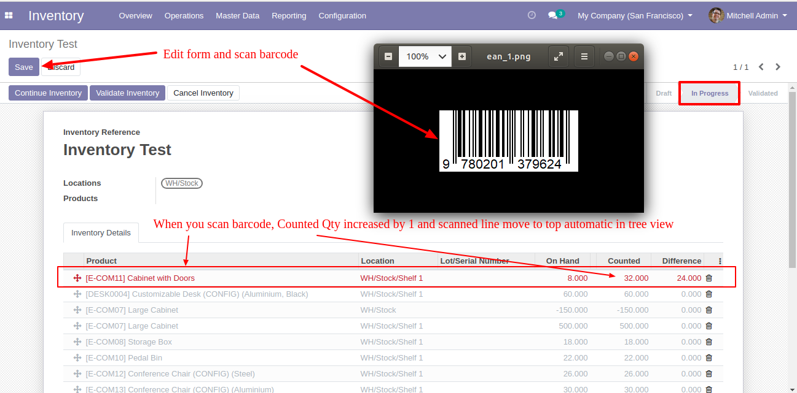Click the Inventory app title
The image size is (797, 393).
56,15
